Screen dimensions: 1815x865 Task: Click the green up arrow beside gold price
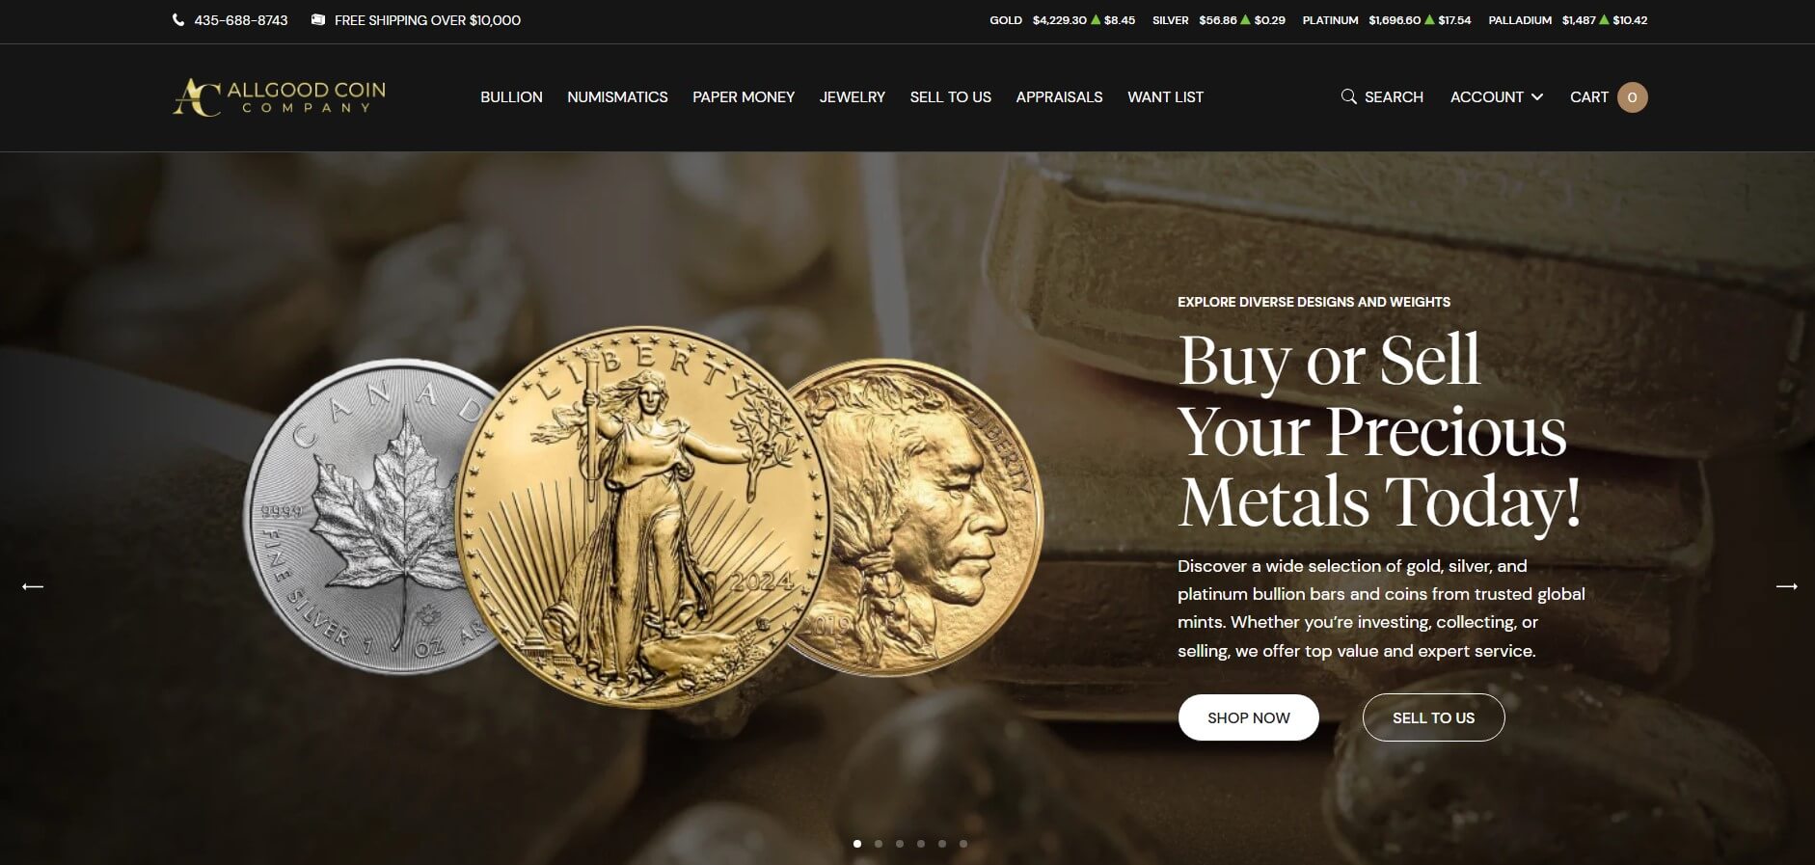(1096, 19)
